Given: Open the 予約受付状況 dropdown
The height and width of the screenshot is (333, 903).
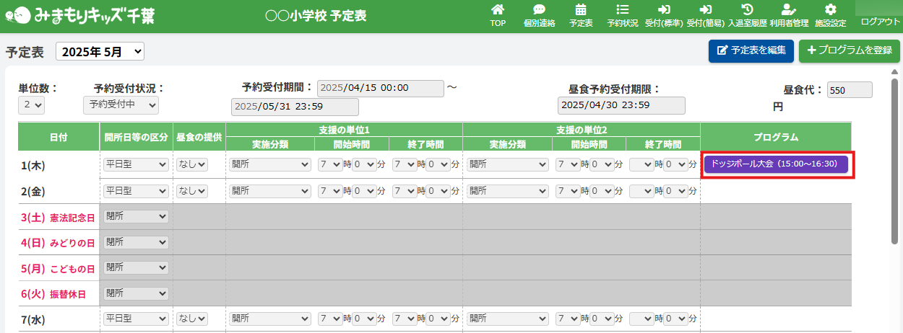Looking at the screenshot, I should point(121,105).
